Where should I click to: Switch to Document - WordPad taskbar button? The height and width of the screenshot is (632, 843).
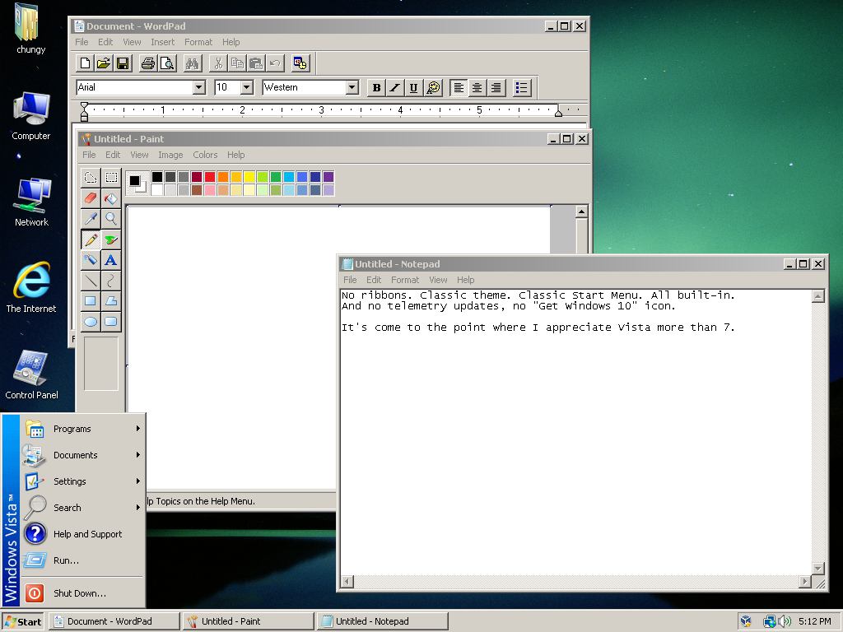point(114,621)
